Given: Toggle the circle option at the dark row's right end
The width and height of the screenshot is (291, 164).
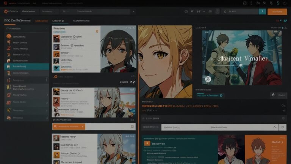Looking at the screenshot, I should pos(283,118).
